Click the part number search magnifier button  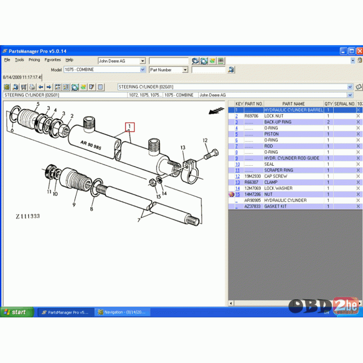tap(231, 70)
